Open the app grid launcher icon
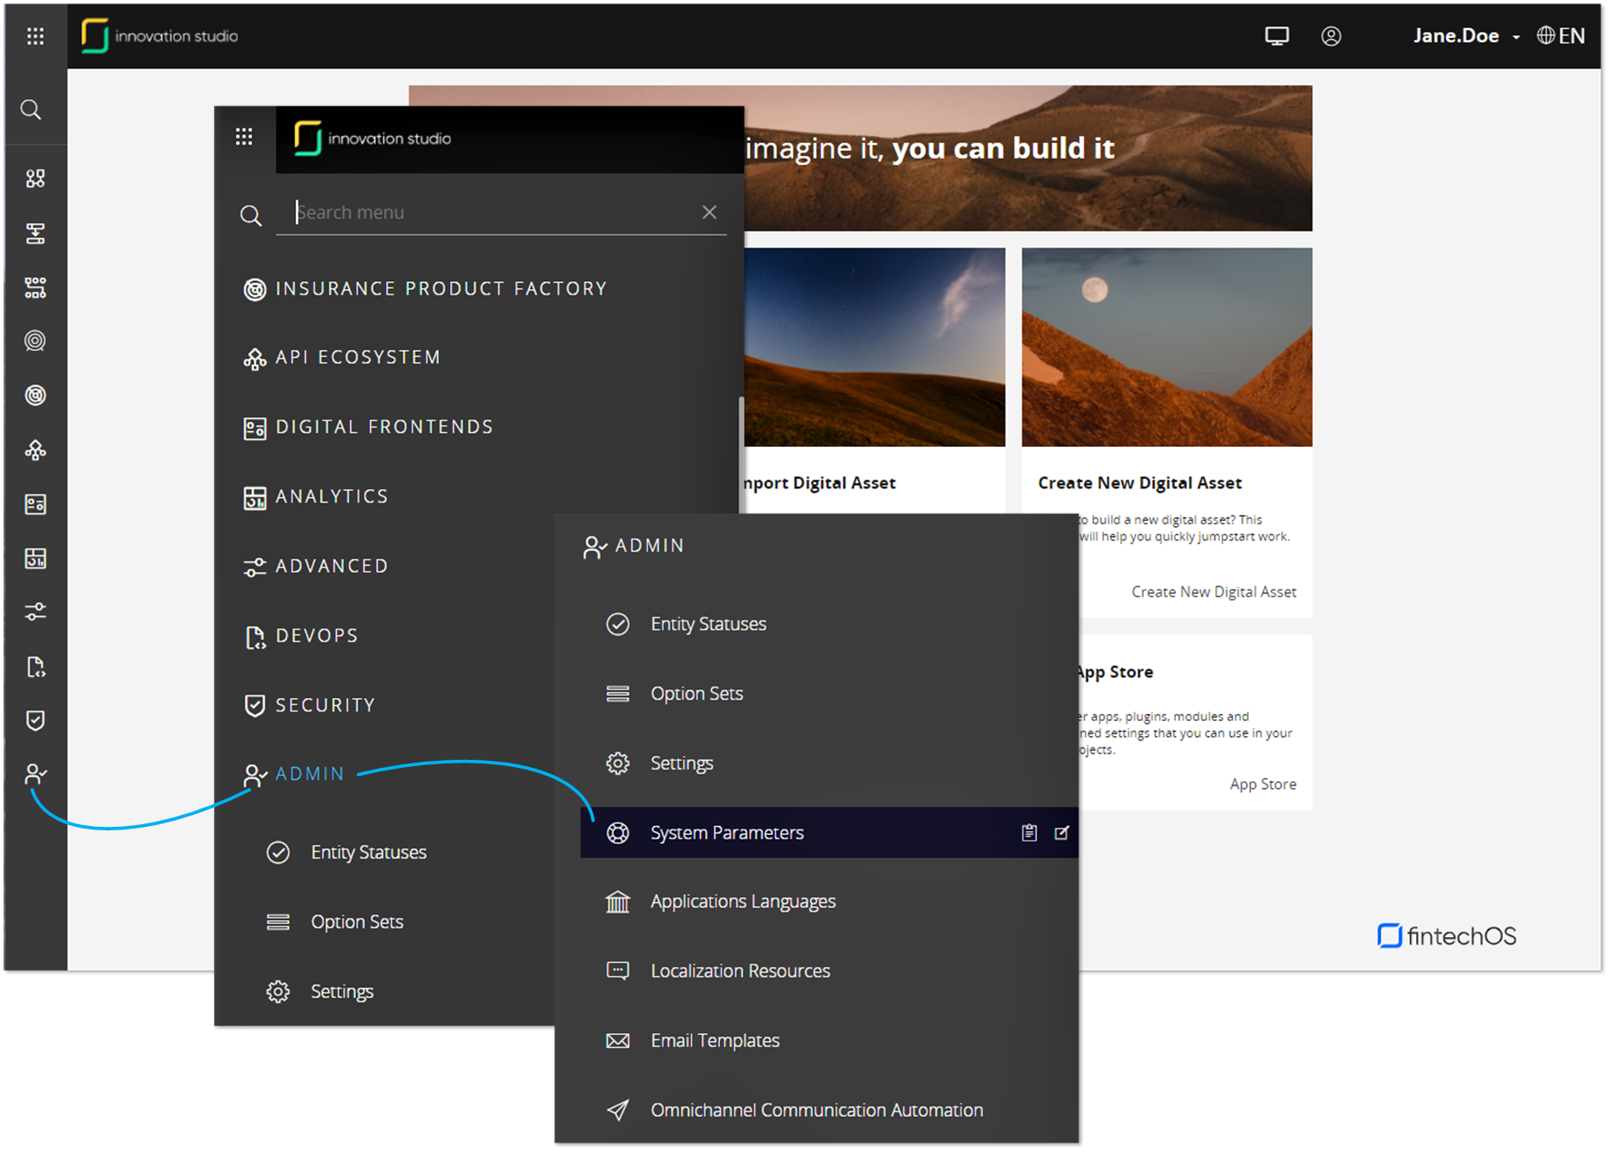This screenshot has width=1611, height=1153. click(35, 36)
